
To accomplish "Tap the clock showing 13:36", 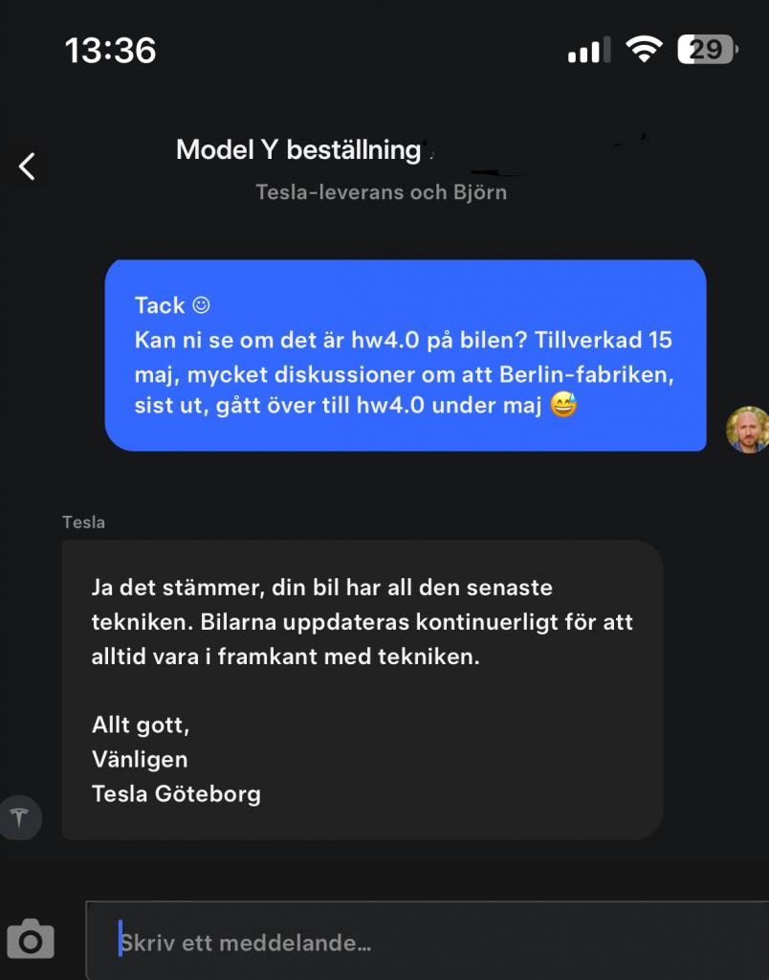I will [110, 49].
